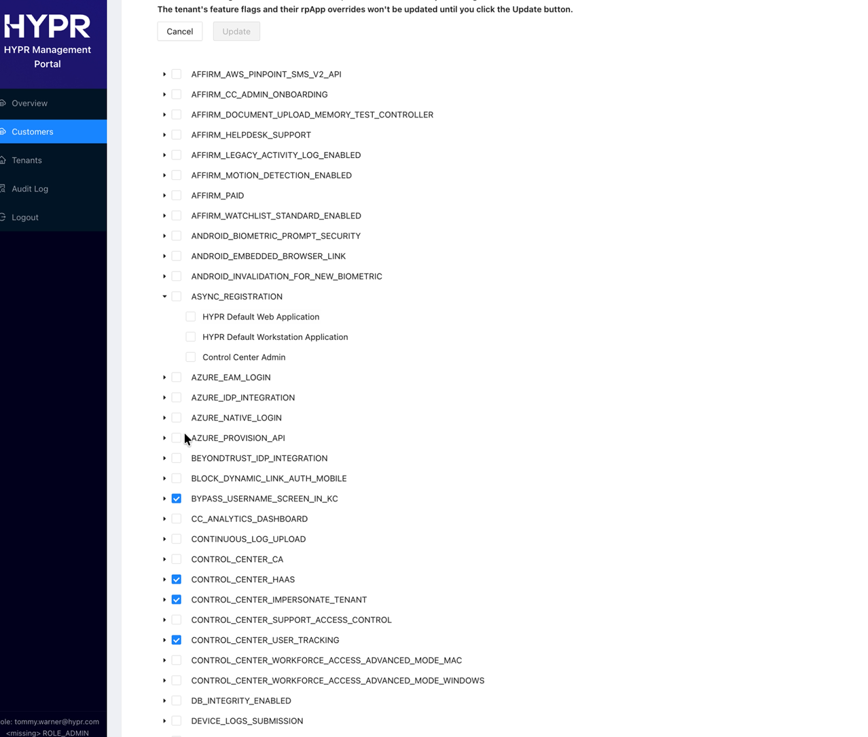Open the Audit Log menu item

pos(30,189)
